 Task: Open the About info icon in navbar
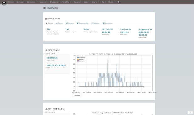[x=119, y=2]
